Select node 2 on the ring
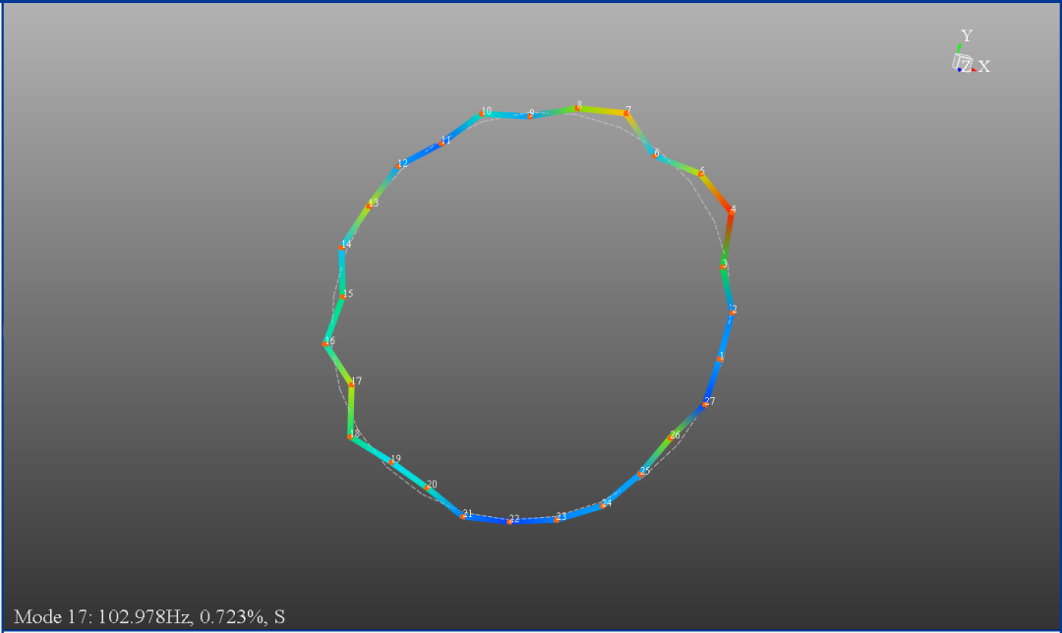This screenshot has width=1062, height=633. [x=732, y=312]
